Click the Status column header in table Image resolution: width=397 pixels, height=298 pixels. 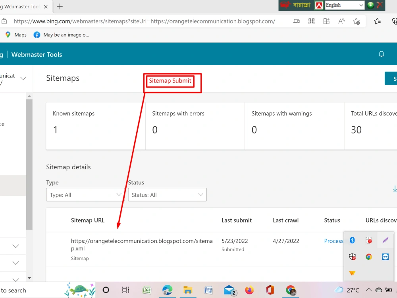coord(332,220)
